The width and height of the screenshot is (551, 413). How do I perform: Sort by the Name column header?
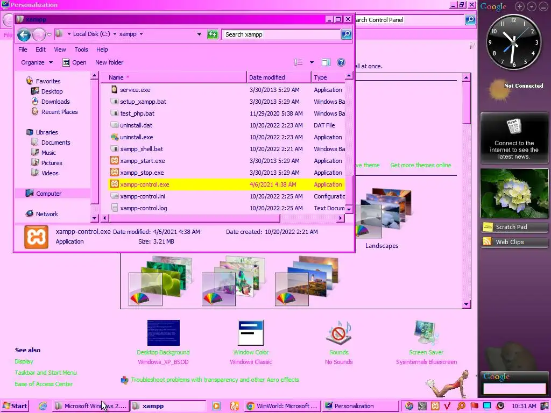[174, 77]
